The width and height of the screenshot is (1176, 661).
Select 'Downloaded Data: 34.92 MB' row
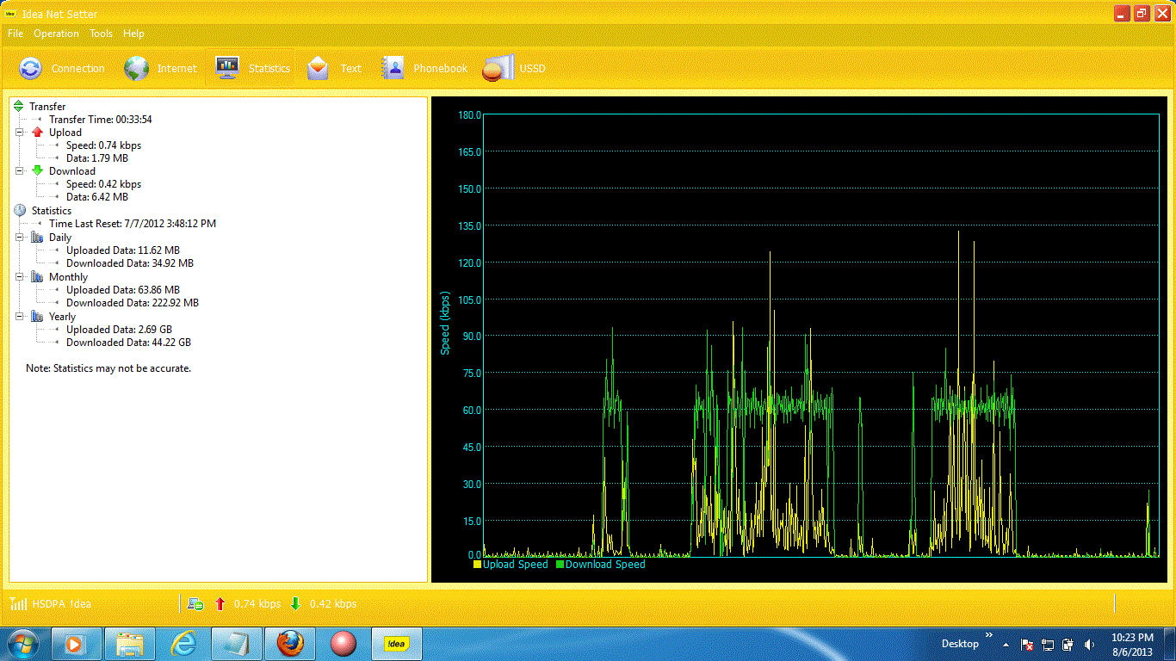click(x=130, y=263)
